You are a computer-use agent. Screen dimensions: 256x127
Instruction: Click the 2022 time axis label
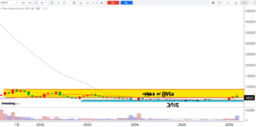click(x=40, y=125)
